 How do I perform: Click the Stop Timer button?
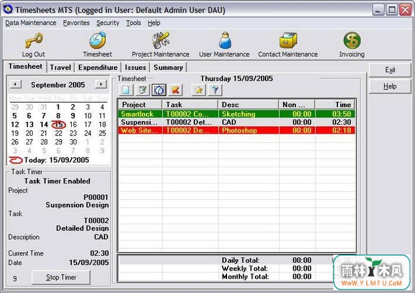(x=61, y=277)
